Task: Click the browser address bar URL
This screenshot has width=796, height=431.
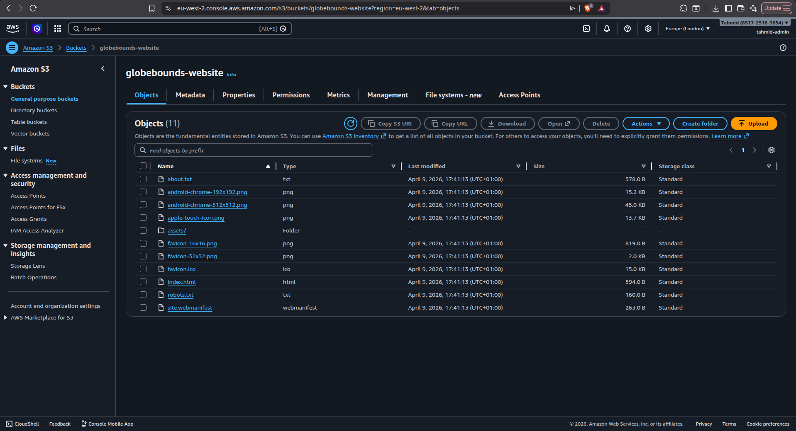Action: click(x=318, y=8)
